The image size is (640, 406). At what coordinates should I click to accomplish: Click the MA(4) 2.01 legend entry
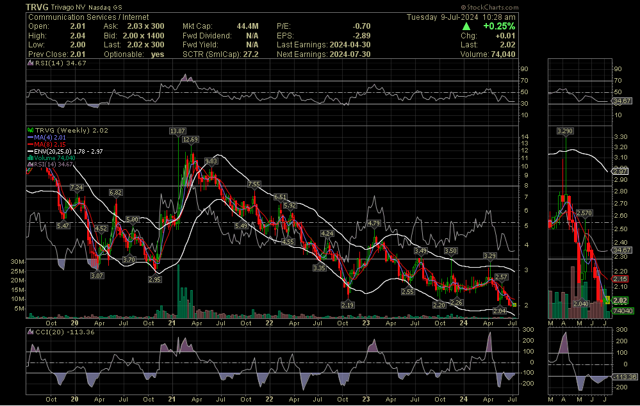pos(50,138)
